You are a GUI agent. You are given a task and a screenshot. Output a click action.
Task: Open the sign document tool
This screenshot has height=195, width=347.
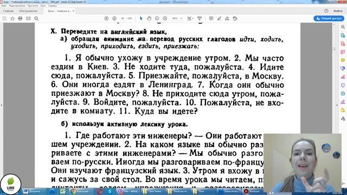(x=227, y=18)
